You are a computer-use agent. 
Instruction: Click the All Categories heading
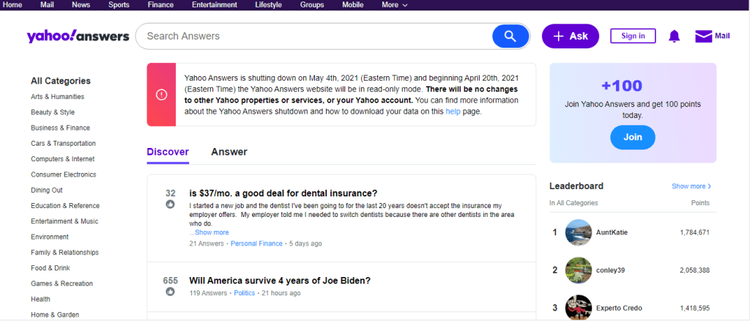coord(61,81)
